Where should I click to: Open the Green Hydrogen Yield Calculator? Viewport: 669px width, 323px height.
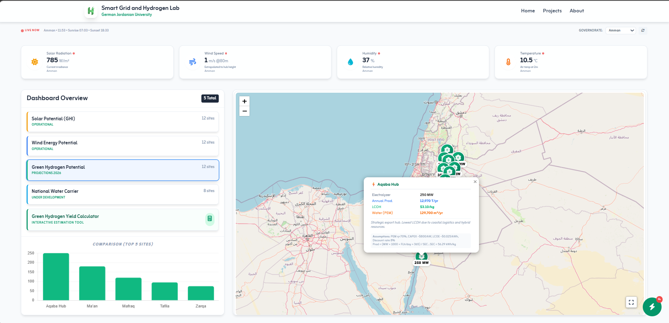coord(123,219)
